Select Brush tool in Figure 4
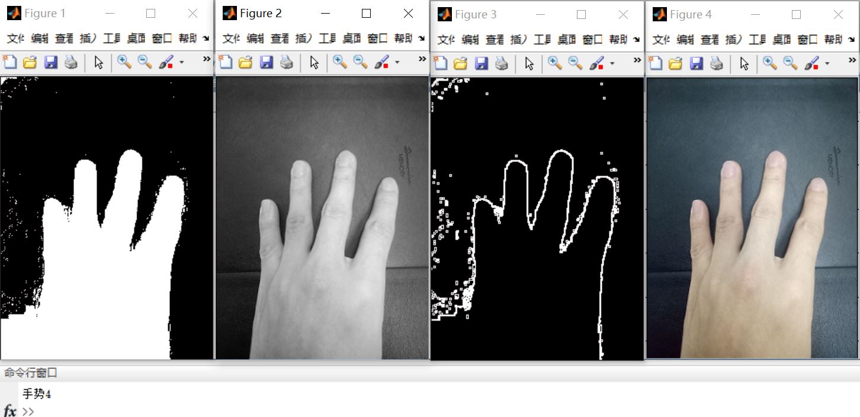 pos(812,63)
